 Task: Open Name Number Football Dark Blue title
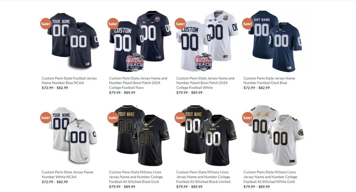269,80
